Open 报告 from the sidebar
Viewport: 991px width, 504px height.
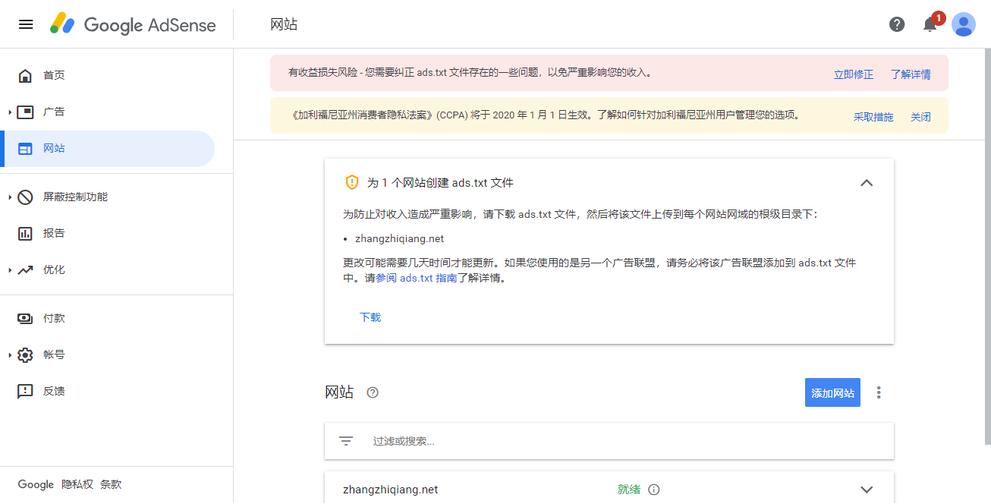[54, 233]
